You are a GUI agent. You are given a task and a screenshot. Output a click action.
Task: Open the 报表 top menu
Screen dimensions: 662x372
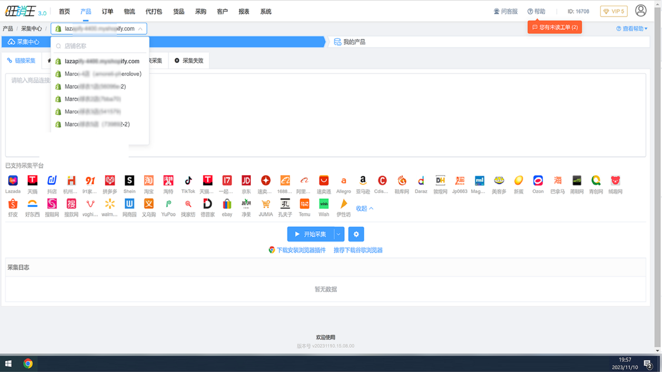click(244, 11)
